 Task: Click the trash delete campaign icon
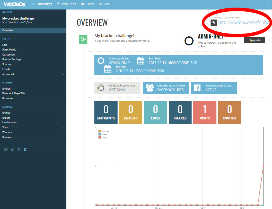point(25,150)
